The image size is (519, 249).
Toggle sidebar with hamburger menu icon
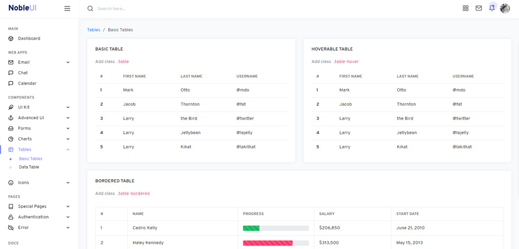(67, 8)
